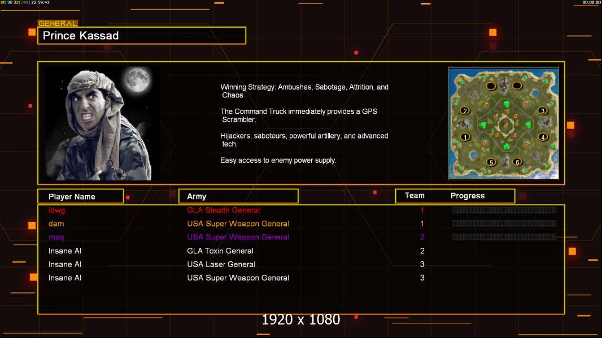The image size is (602, 338).
Task: Click white USA Super Weapon General army text
Action: click(x=238, y=278)
